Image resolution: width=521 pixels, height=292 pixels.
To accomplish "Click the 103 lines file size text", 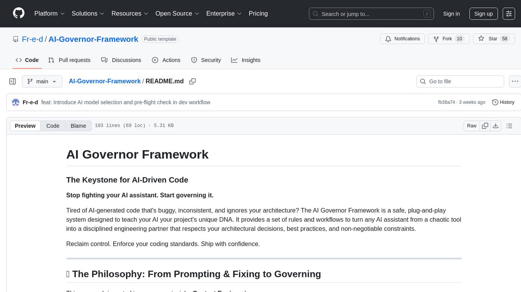I will (x=134, y=126).
